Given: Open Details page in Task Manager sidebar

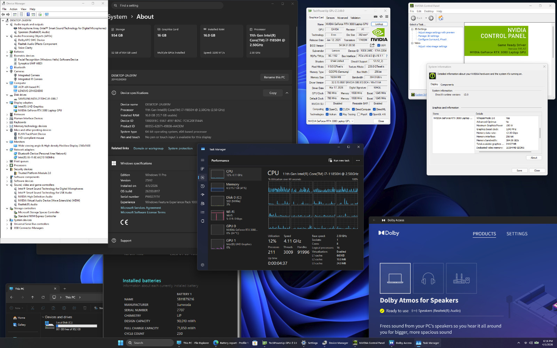Looking at the screenshot, I should 202,212.
